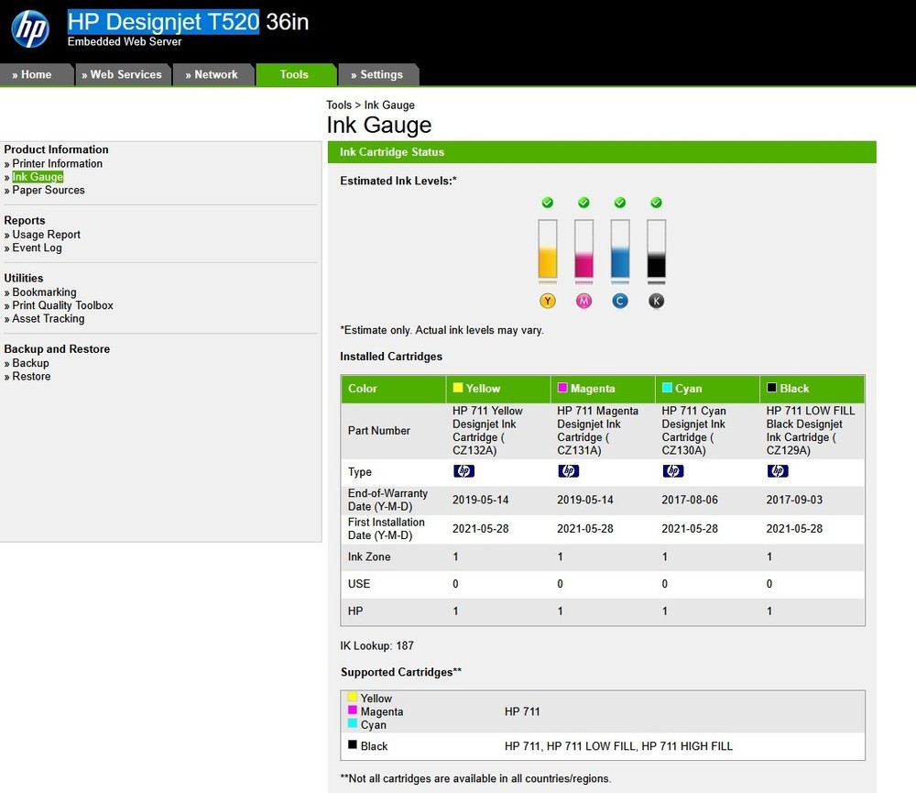Click the magenta swatch in Magenta header
This screenshot has height=793, width=916.
(x=562, y=388)
